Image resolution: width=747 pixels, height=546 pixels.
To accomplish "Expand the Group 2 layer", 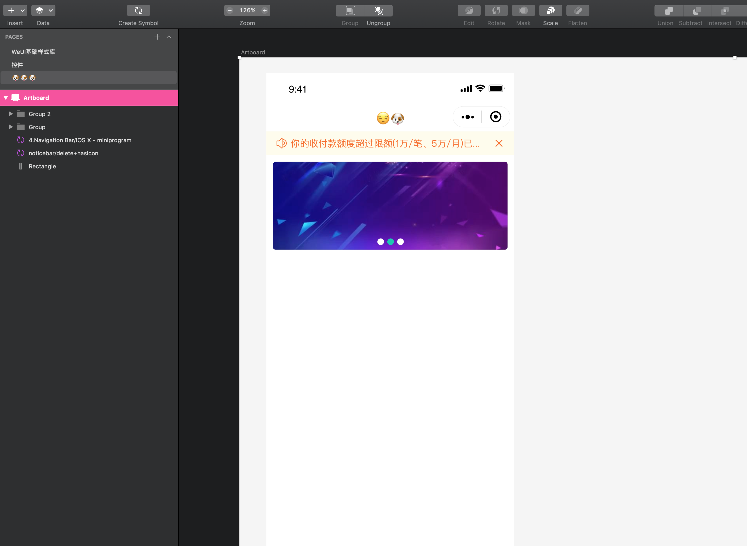I will pyautogui.click(x=10, y=114).
